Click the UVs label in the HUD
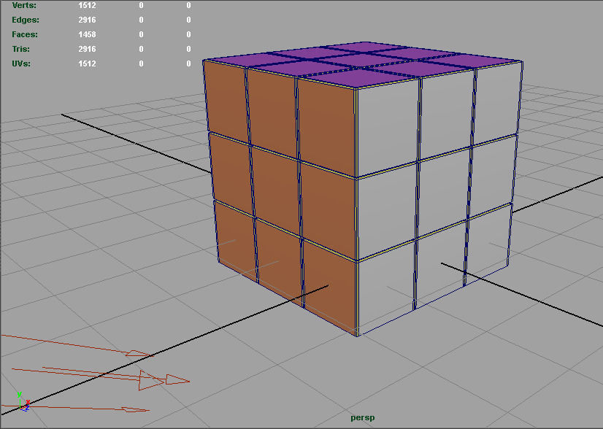Screen dimensions: 603x429 [x=20, y=63]
